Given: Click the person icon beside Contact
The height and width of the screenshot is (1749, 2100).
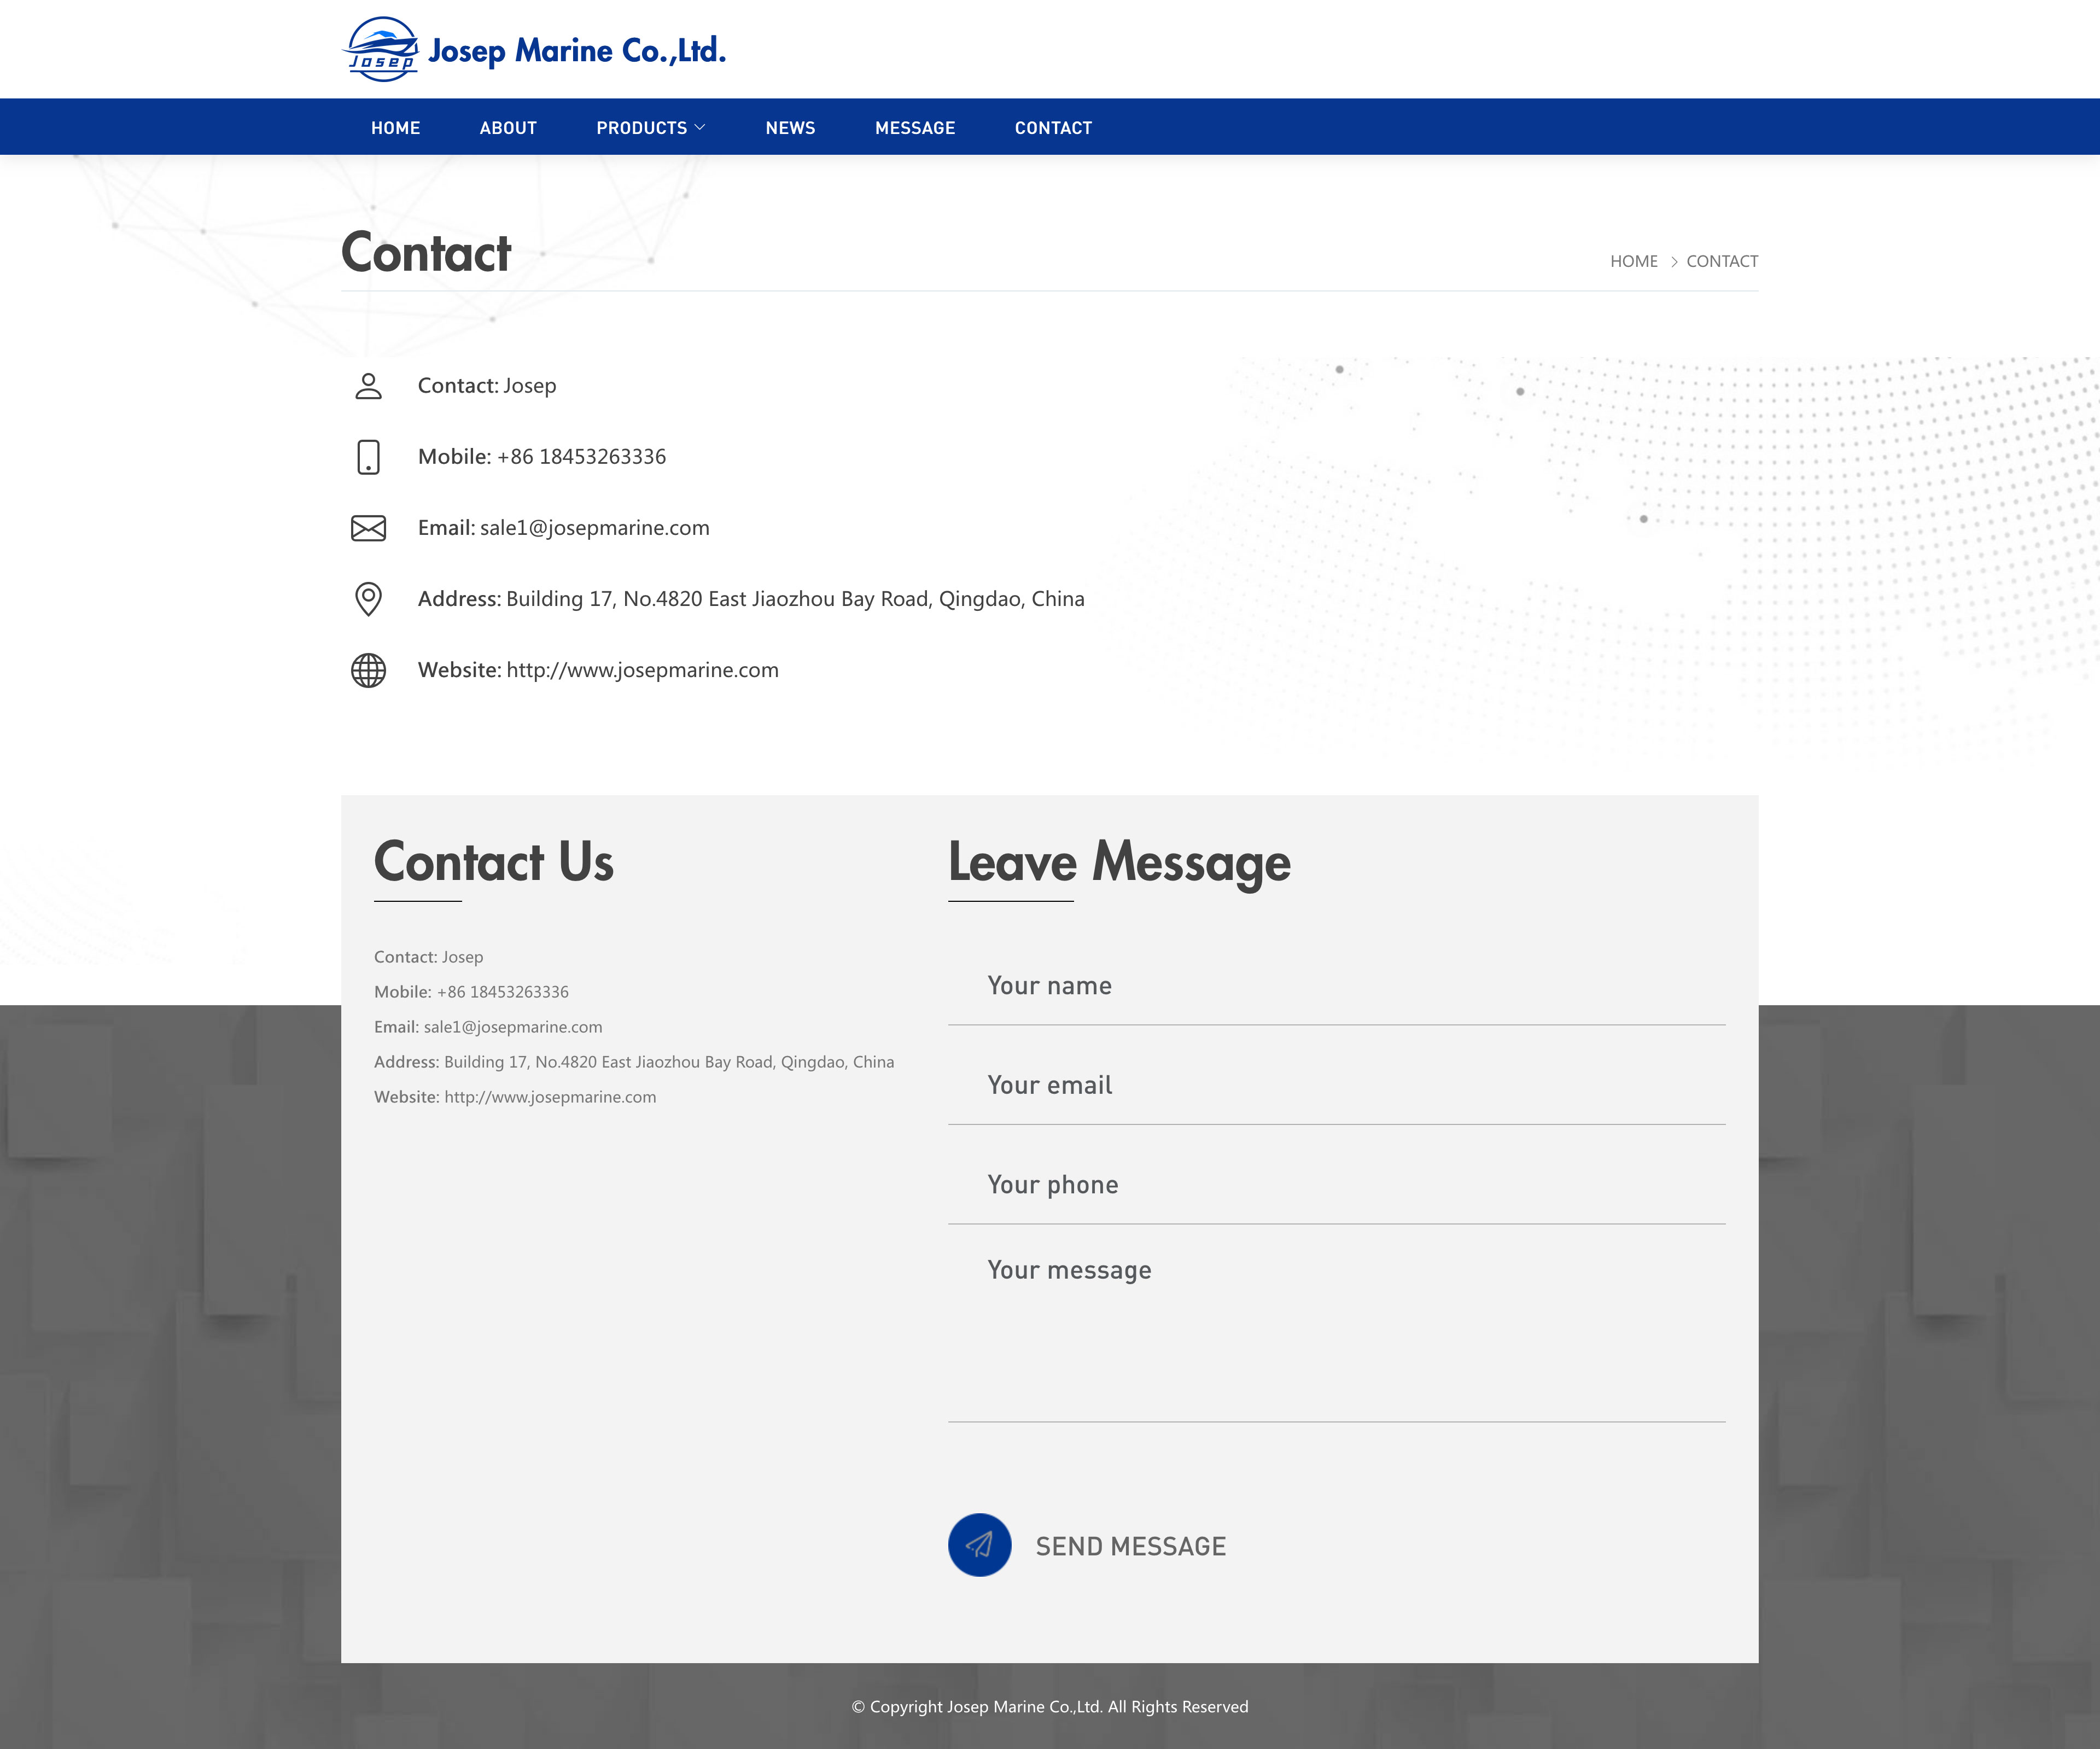Looking at the screenshot, I should (x=368, y=386).
